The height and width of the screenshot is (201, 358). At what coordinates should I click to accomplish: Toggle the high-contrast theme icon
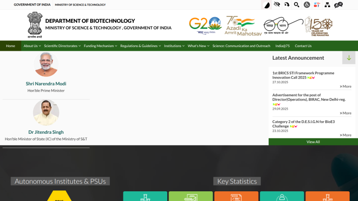tap(267, 5)
